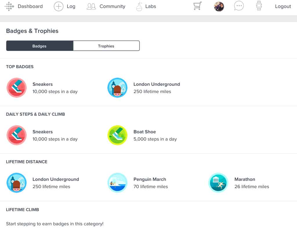Click the Community menu label

tap(112, 6)
